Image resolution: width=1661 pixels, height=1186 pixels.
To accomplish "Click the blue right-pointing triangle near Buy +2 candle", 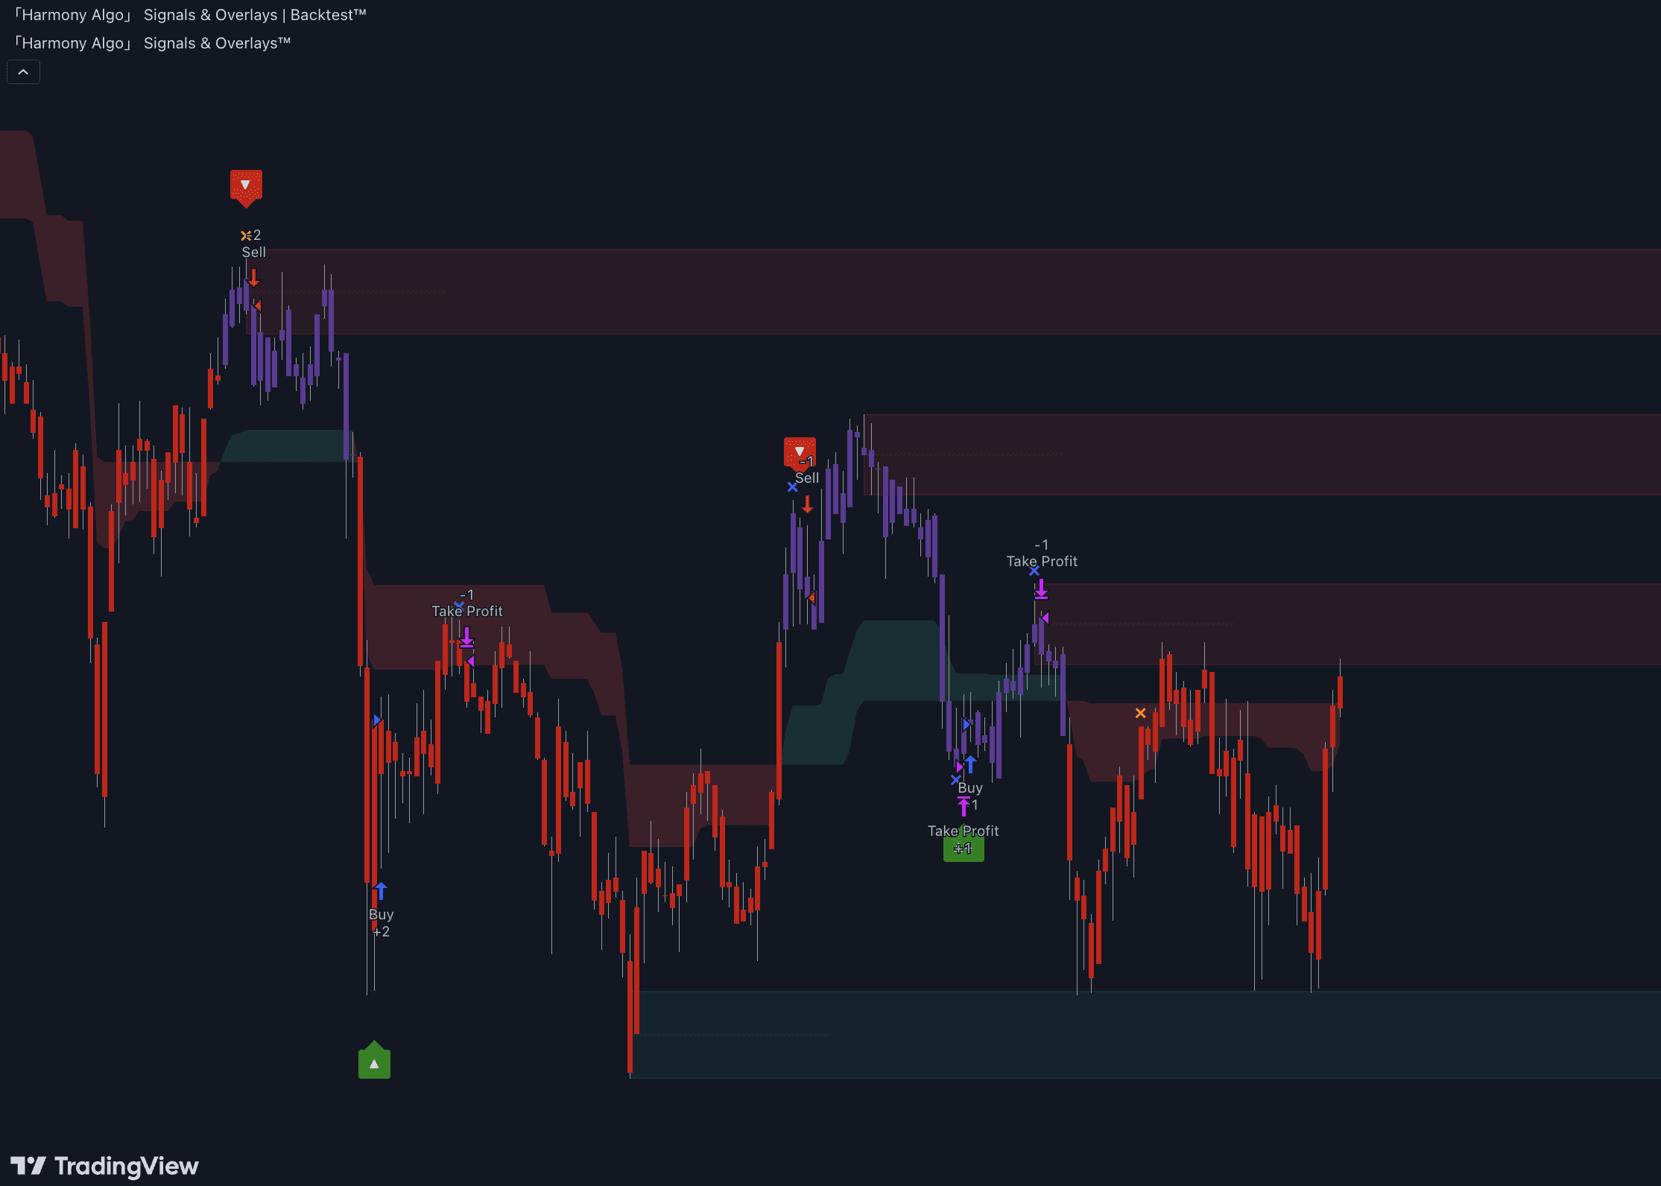I will 377,720.
